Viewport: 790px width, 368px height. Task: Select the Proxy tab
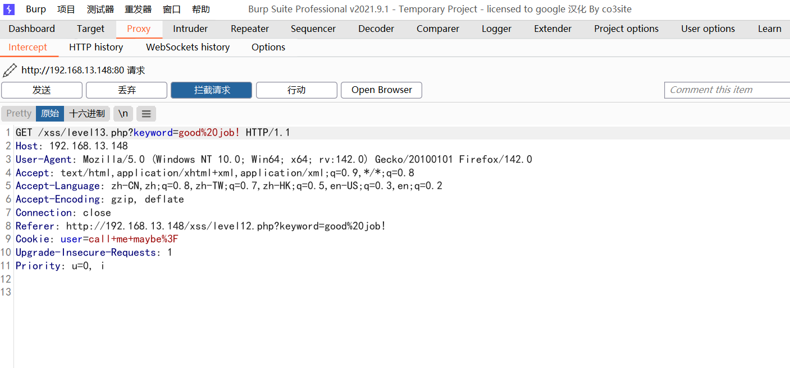pos(139,29)
